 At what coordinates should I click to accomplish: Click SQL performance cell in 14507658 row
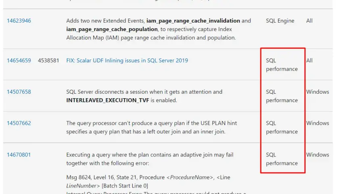[x=282, y=96]
